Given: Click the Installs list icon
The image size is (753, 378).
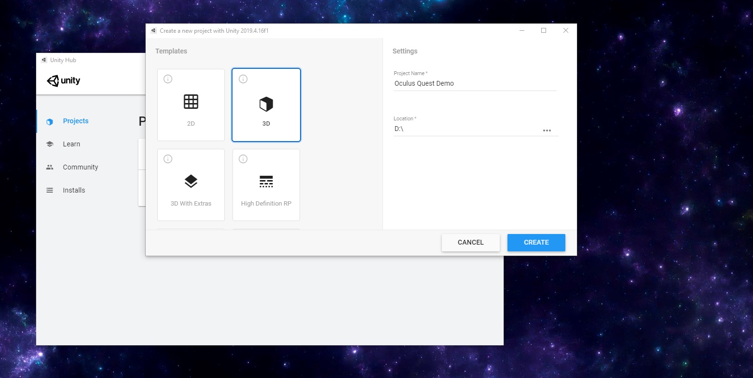Looking at the screenshot, I should coord(50,190).
